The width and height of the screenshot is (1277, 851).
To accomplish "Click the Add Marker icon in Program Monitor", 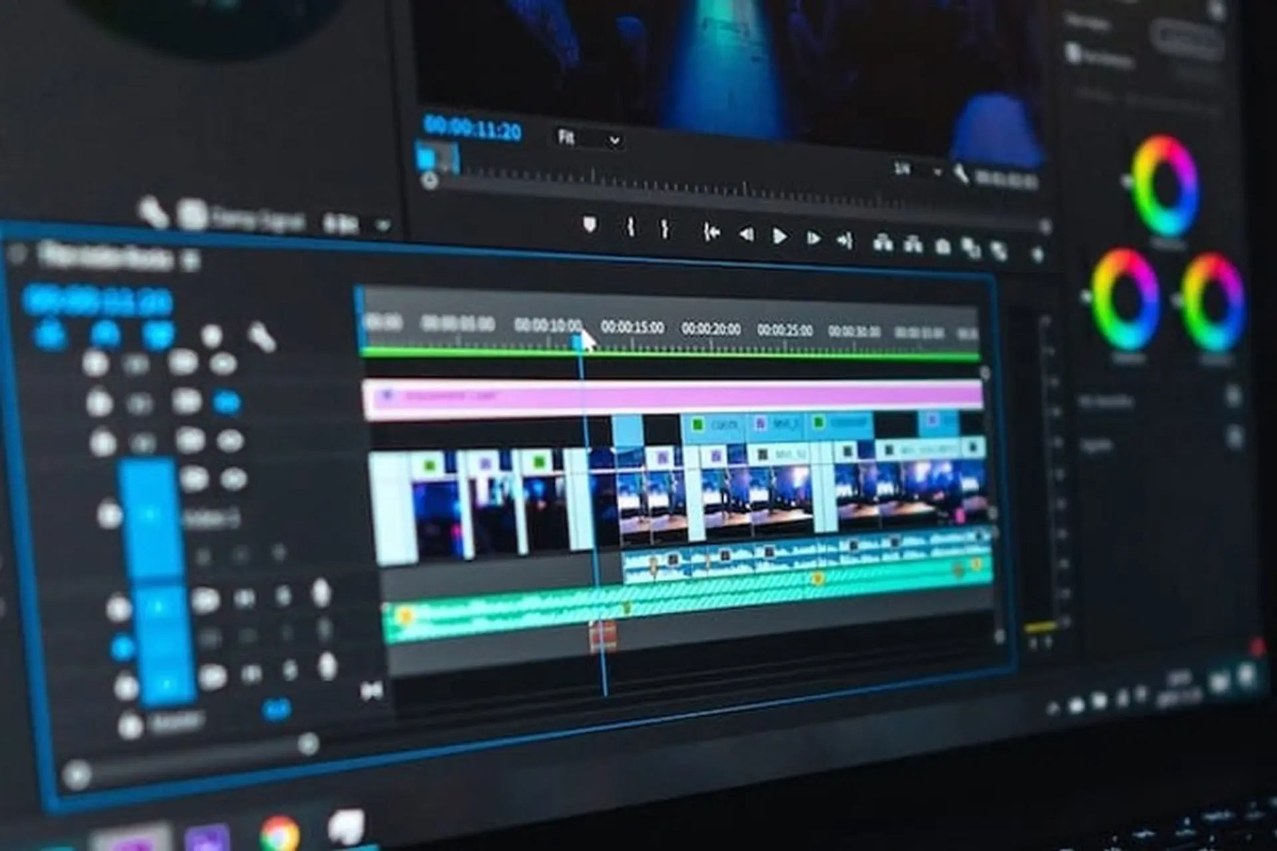I will click(x=589, y=225).
